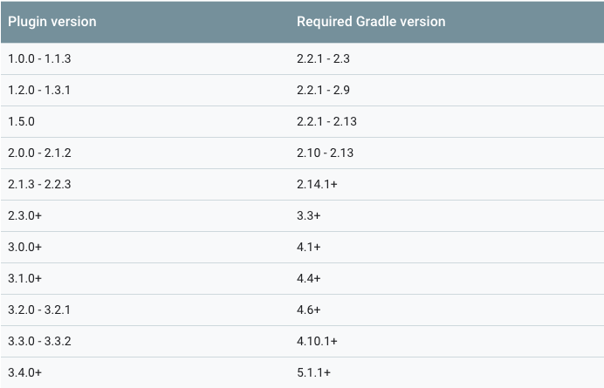Image resolution: width=604 pixels, height=388 pixels.
Task: Click the Gradle version 2.14.1+ cell
Action: click(317, 184)
